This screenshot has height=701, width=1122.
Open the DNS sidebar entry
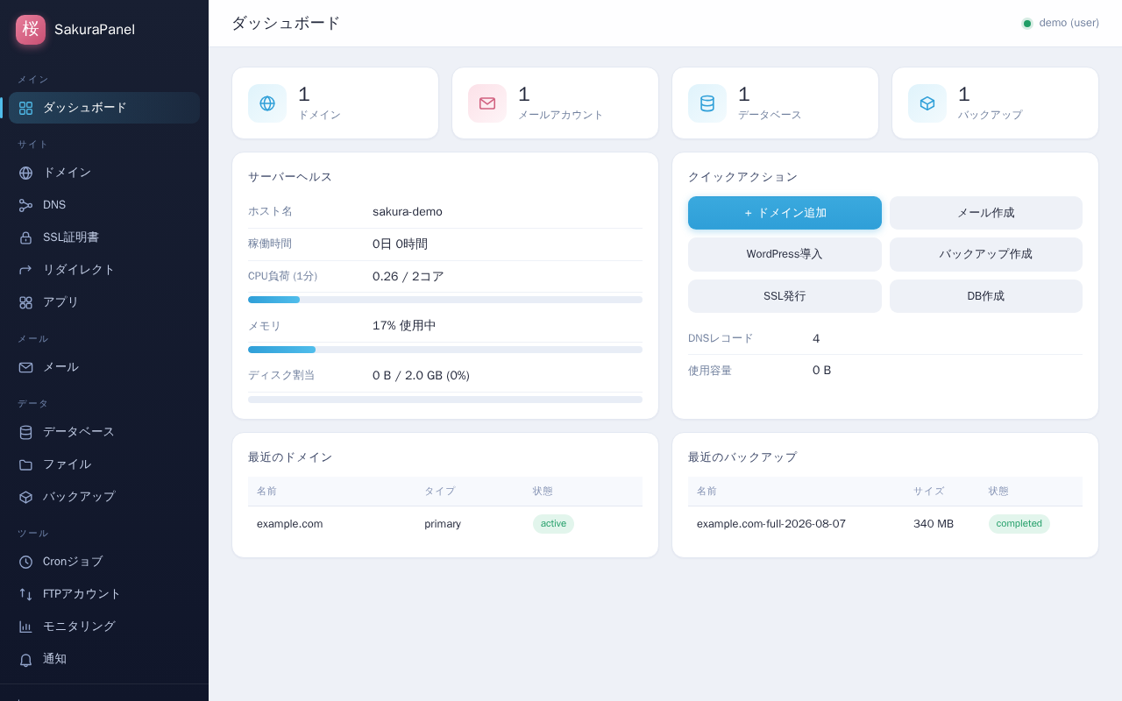pyautogui.click(x=104, y=205)
